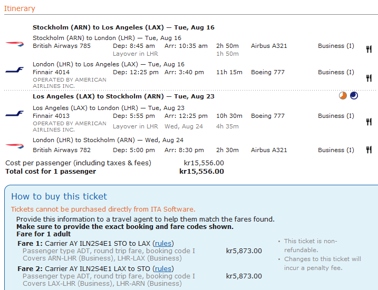
Task: Click the Finnair logo for flight 4013
Action: point(14,113)
